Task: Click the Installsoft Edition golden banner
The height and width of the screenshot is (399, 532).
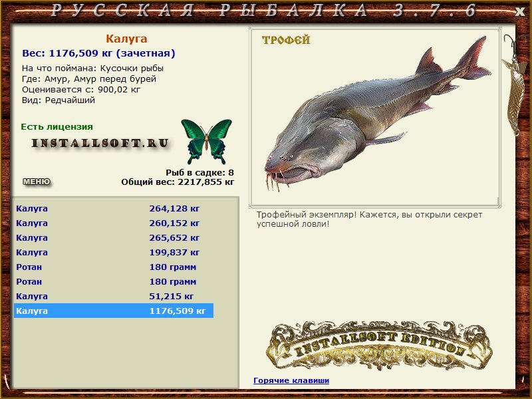Action: click(378, 346)
